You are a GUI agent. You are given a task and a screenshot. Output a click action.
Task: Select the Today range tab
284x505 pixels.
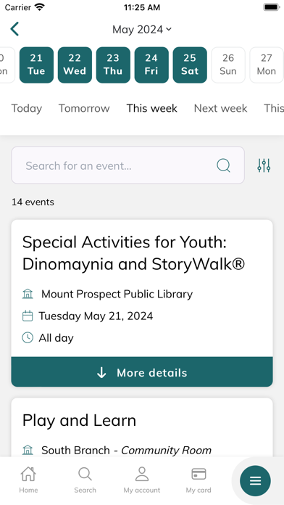click(x=27, y=108)
